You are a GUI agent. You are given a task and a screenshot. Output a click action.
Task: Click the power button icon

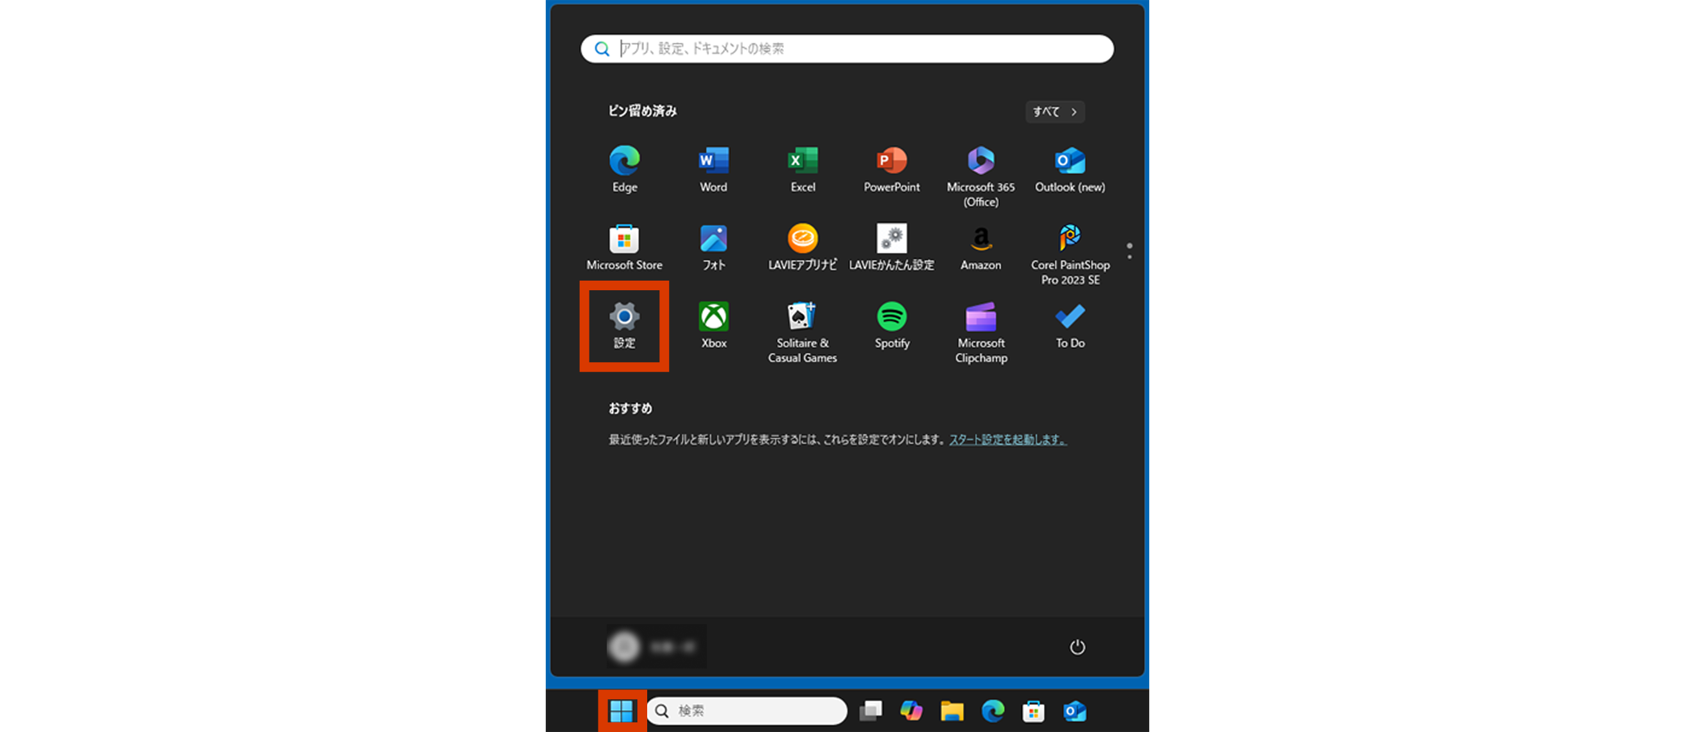(1077, 647)
